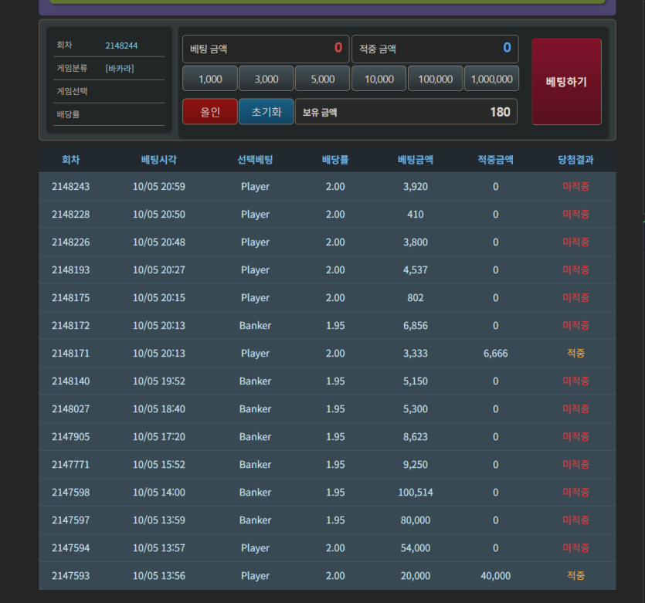Click the 80,000 bet amount cell
This screenshot has width=645, height=603.
click(416, 520)
